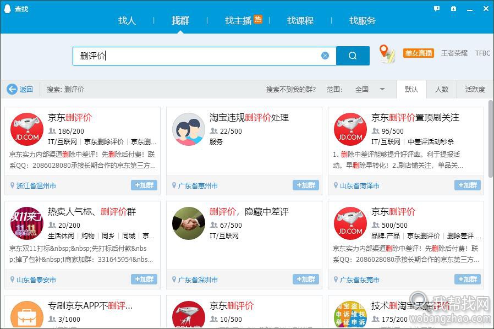This screenshot has width=494, height=329.
Task: Click the lock icon in title bar
Action: point(453,8)
